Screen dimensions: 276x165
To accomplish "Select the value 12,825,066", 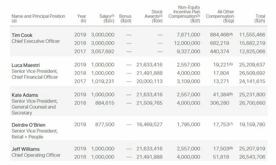I will [252, 52].
